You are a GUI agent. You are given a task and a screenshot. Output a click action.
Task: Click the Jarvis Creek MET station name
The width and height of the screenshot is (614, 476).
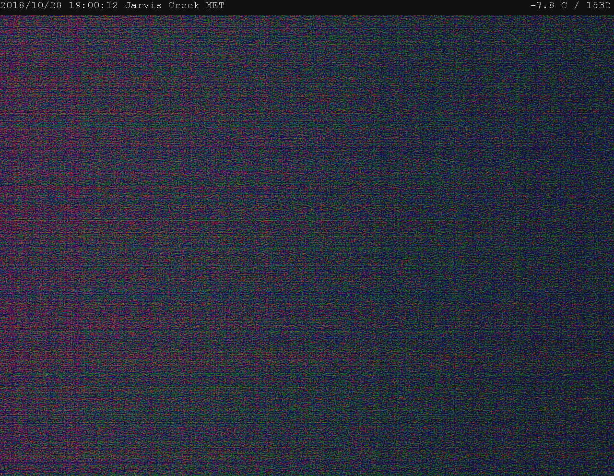(174, 6)
